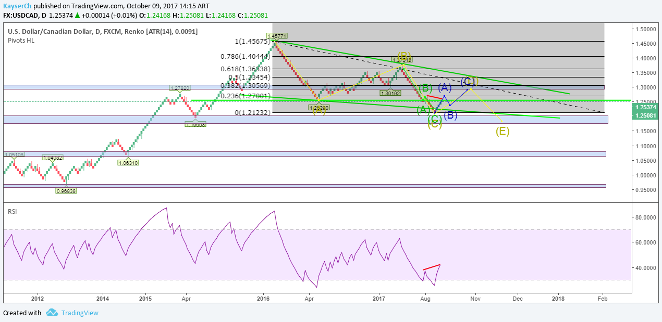Click the 1.05106 pivot label

point(13,154)
